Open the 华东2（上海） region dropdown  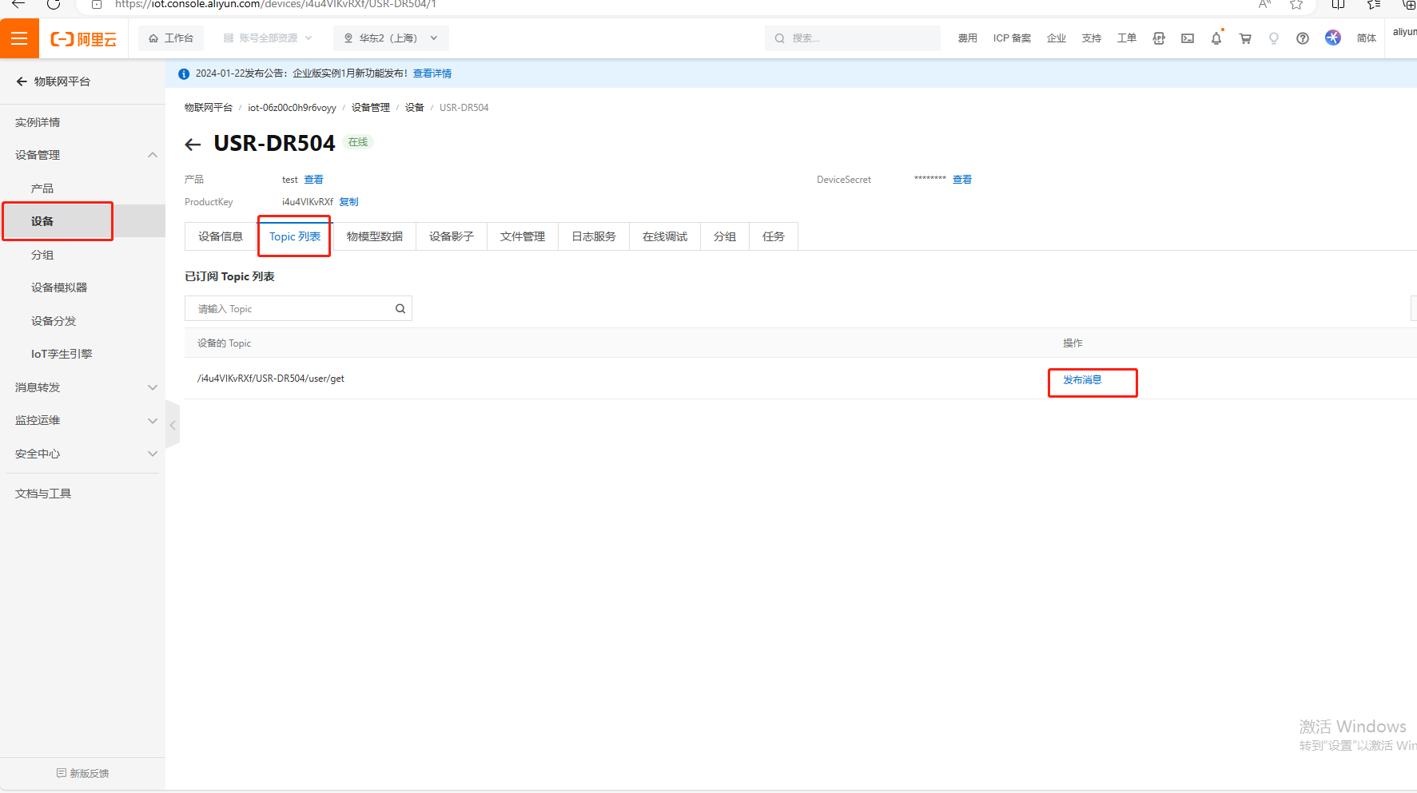(391, 38)
